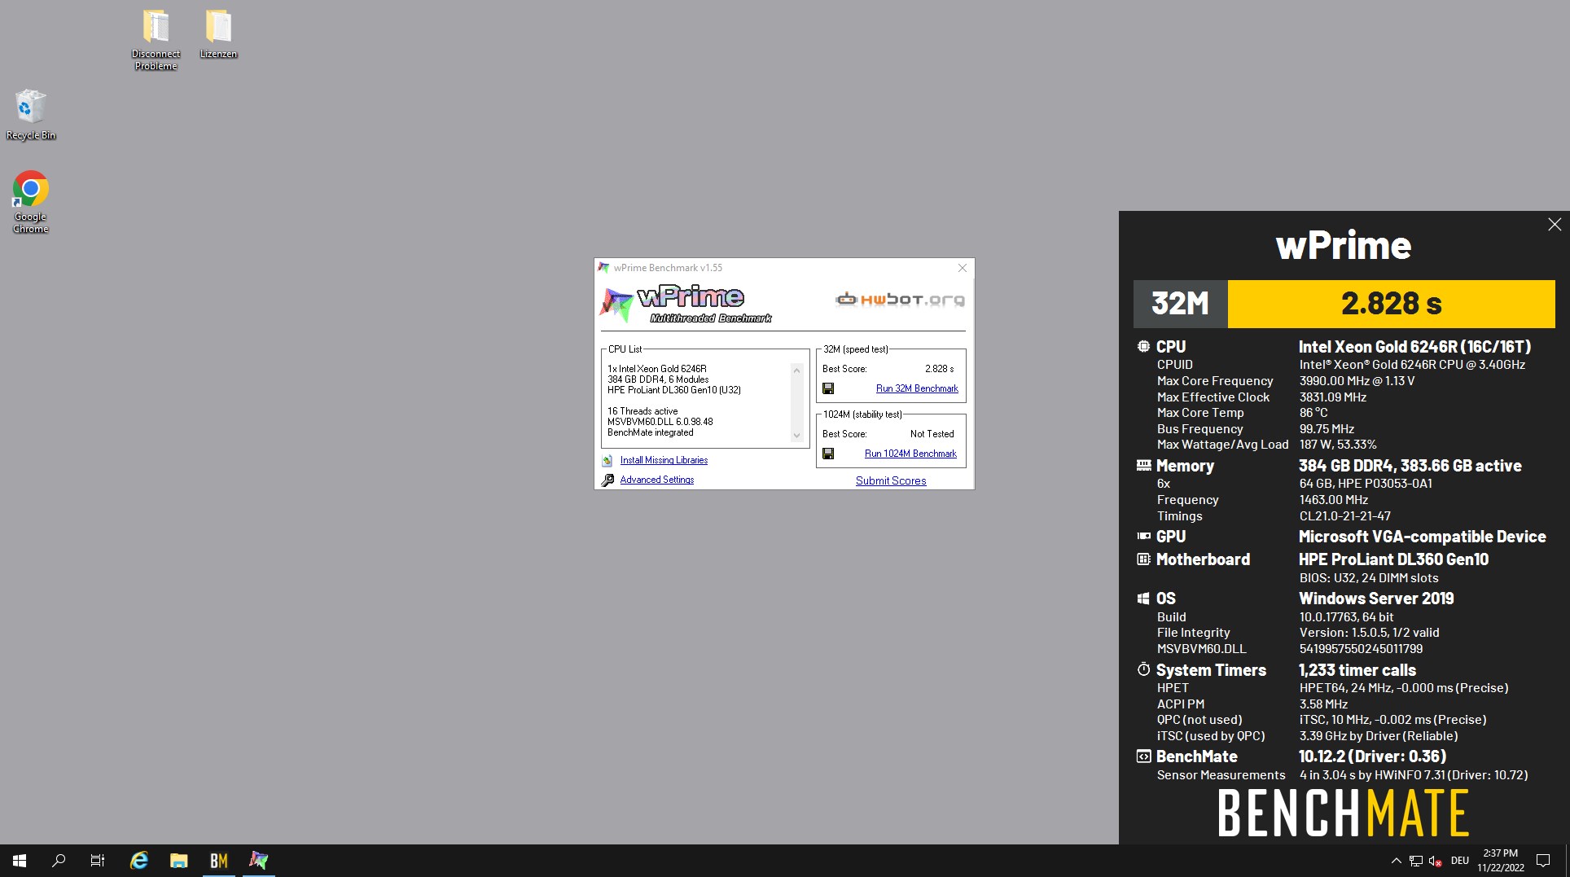The width and height of the screenshot is (1570, 877).
Task: Click '384 GB DDR4, 383.66 GB active' value
Action: point(1410,466)
